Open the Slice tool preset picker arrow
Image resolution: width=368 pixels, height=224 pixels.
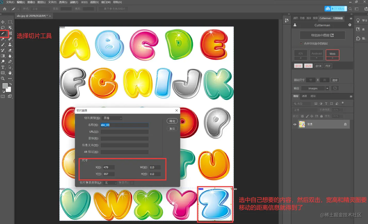[18, 9]
